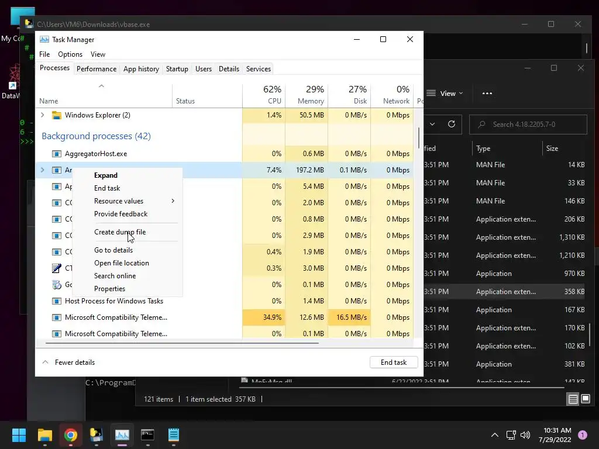Viewport: 599px width, 449px height.
Task: Open the View menu in Task Manager
Action: tap(98, 54)
